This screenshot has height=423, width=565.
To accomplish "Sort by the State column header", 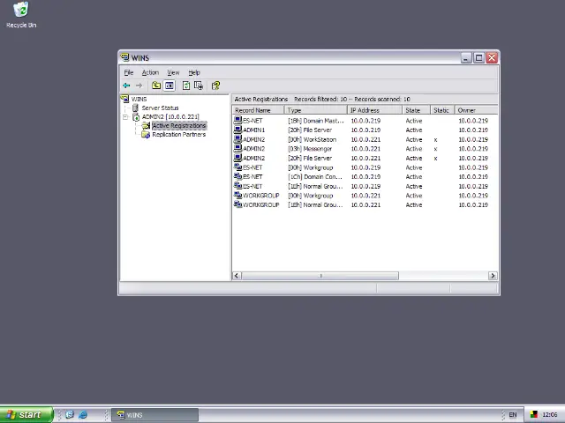I will coord(417,110).
